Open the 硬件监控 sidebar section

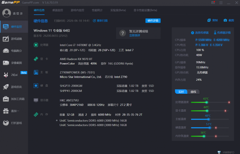[x=14, y=27]
